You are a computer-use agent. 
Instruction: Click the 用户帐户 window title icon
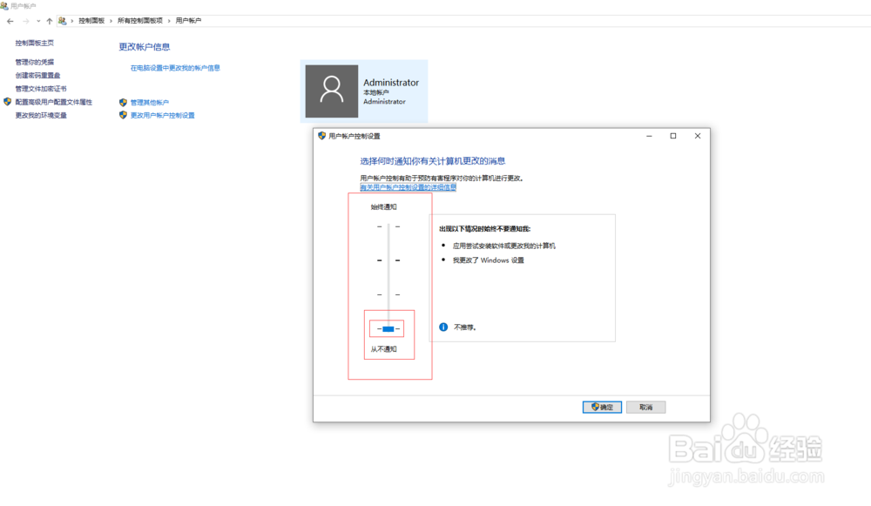pos(4,6)
